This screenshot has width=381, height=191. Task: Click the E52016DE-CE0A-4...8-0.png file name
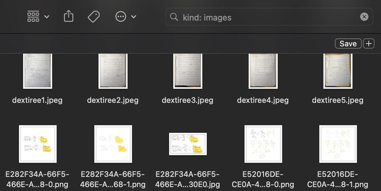[x=263, y=180]
